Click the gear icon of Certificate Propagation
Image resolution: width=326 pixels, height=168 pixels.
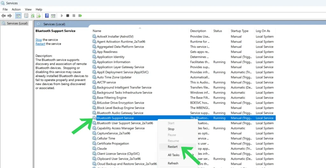[x=94, y=143]
